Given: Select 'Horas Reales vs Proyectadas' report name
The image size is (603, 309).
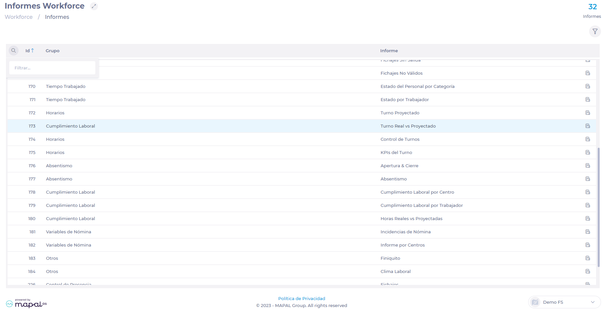Looking at the screenshot, I should tap(411, 218).
